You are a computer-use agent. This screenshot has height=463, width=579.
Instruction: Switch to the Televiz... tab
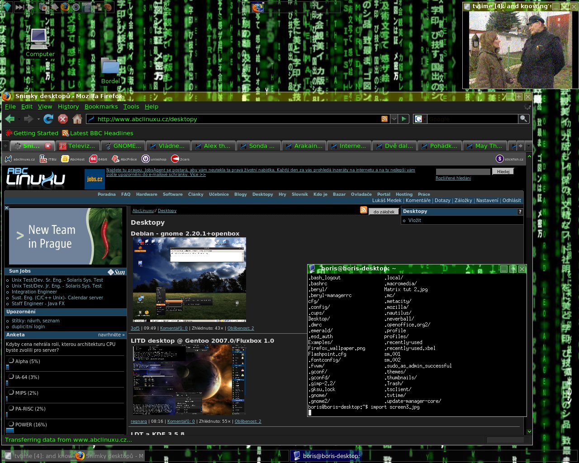click(77, 146)
